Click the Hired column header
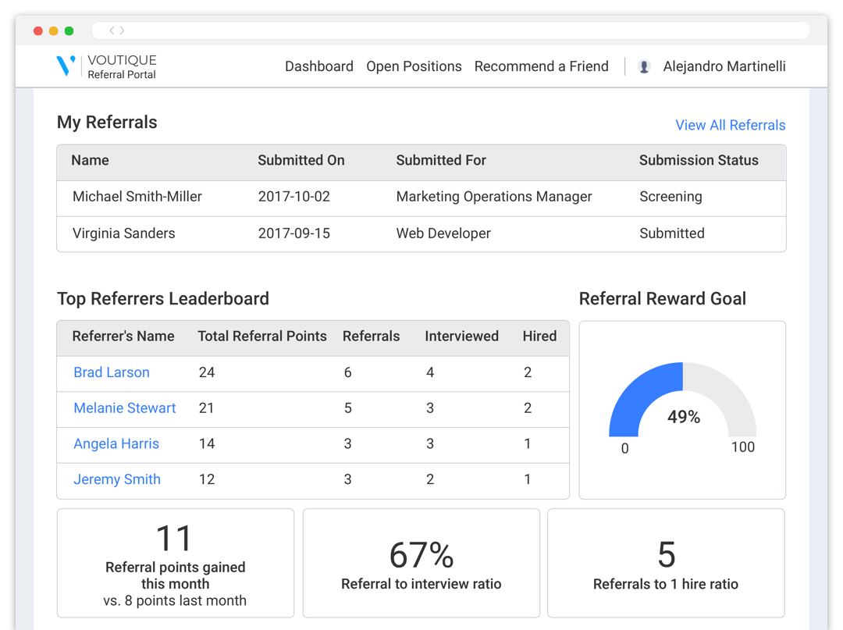Image resolution: width=843 pixels, height=630 pixels. point(540,336)
